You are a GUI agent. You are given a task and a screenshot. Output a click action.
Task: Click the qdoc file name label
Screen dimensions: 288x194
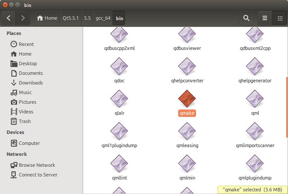click(x=119, y=81)
